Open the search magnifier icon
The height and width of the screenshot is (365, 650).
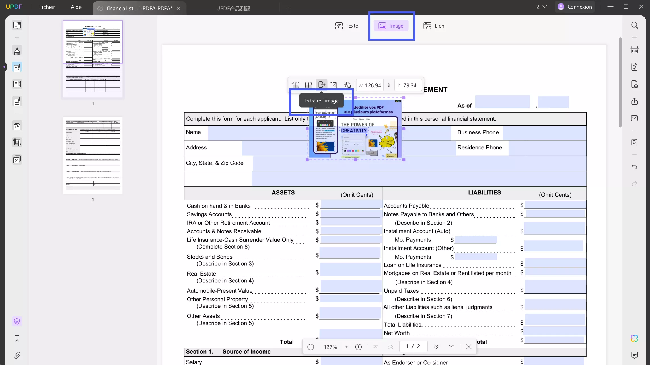[x=634, y=26]
